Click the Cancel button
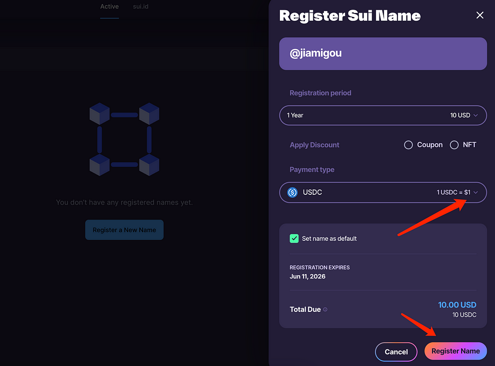The width and height of the screenshot is (495, 366). (396, 352)
